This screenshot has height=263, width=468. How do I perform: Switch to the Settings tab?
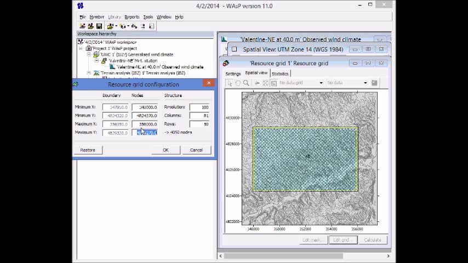[x=233, y=73]
